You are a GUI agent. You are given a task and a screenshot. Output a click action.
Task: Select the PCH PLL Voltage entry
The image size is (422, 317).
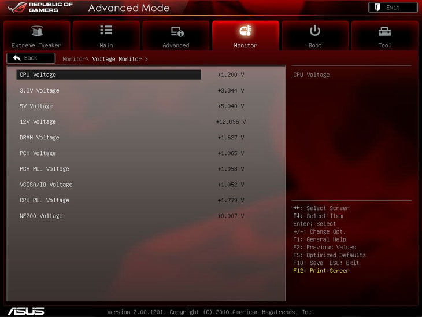click(44, 169)
